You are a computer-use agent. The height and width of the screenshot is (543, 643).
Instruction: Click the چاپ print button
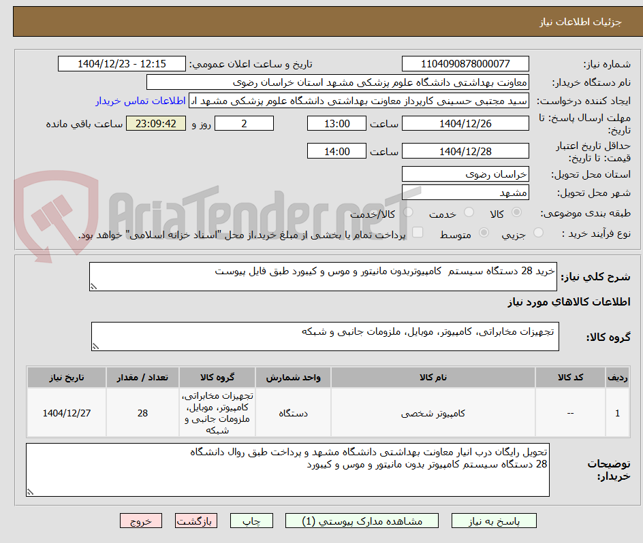251,521
